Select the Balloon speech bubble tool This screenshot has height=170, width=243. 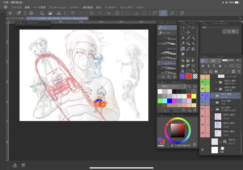coord(188,71)
